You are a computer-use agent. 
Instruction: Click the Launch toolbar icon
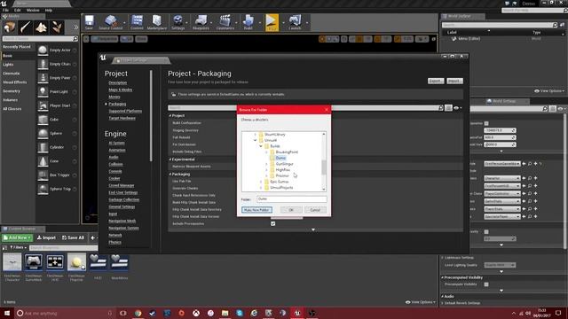click(x=295, y=22)
